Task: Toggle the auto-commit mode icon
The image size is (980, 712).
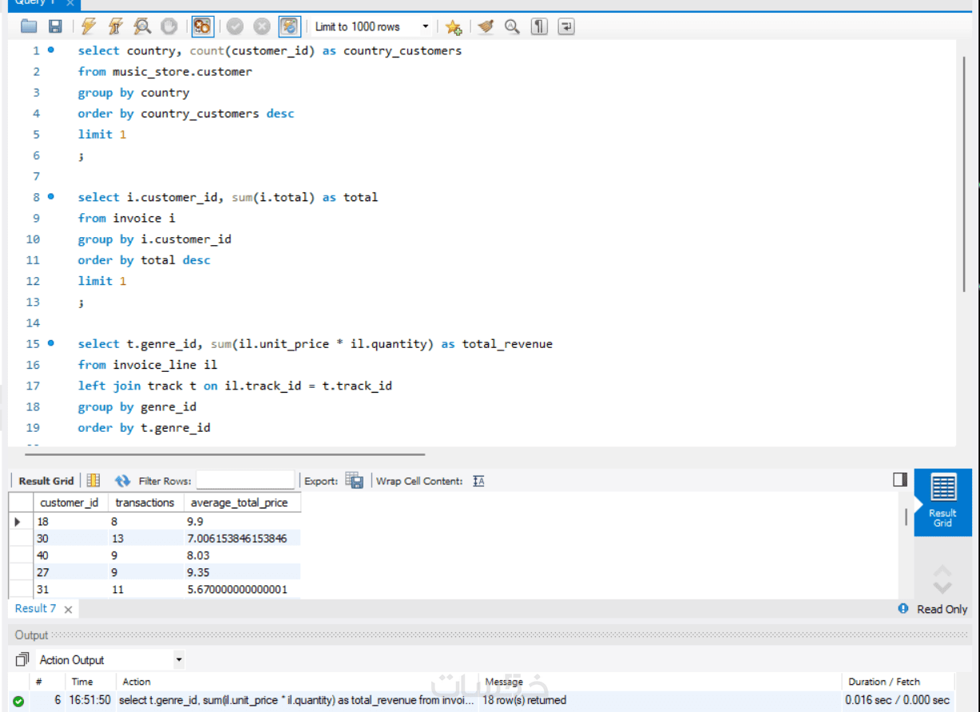Action: [289, 26]
